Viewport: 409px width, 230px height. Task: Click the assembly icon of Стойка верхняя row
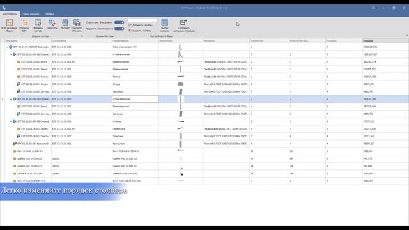pos(15,99)
